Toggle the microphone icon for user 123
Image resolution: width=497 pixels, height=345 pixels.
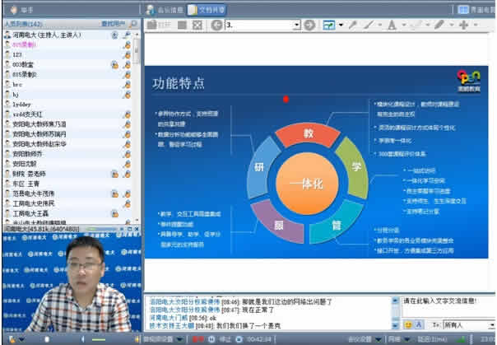[127, 54]
